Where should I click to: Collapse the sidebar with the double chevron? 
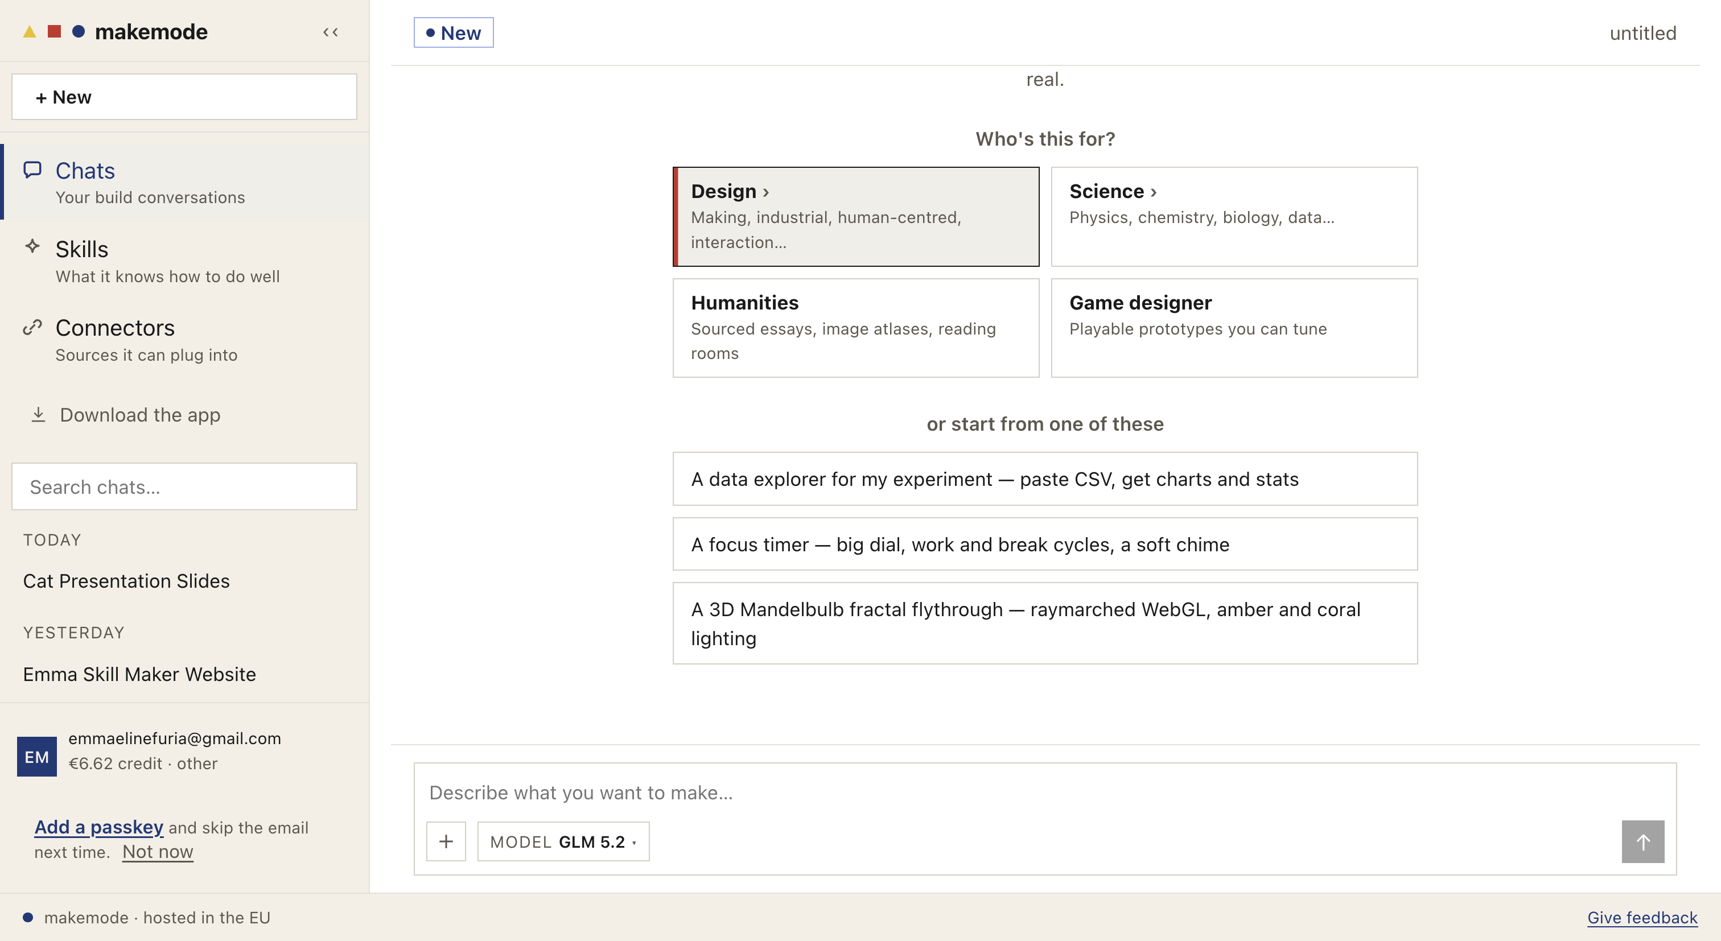point(331,32)
